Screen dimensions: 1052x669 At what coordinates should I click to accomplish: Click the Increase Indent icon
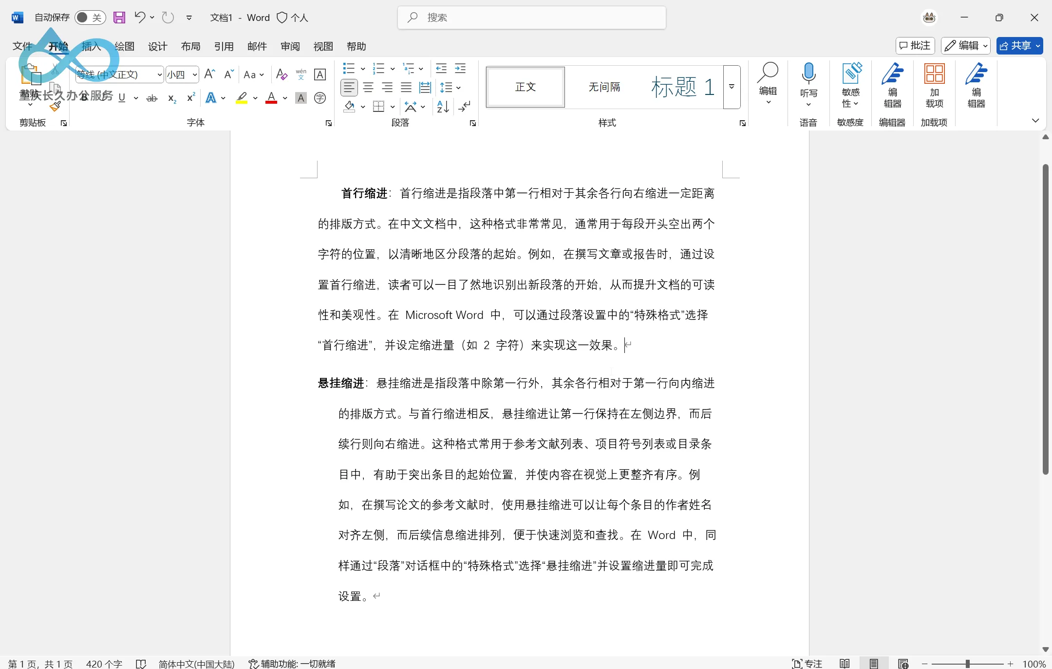tap(460, 68)
